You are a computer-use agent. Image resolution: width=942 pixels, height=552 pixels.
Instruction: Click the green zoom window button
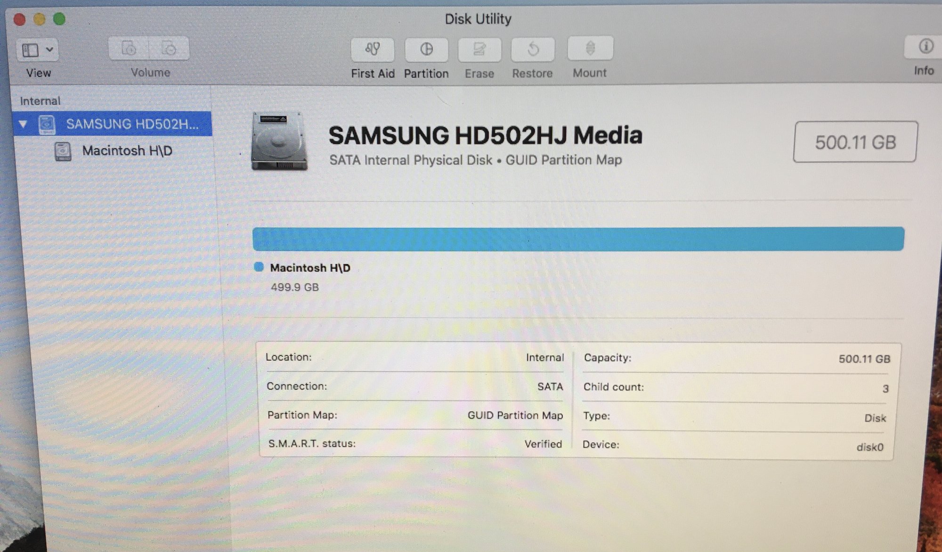[59, 19]
